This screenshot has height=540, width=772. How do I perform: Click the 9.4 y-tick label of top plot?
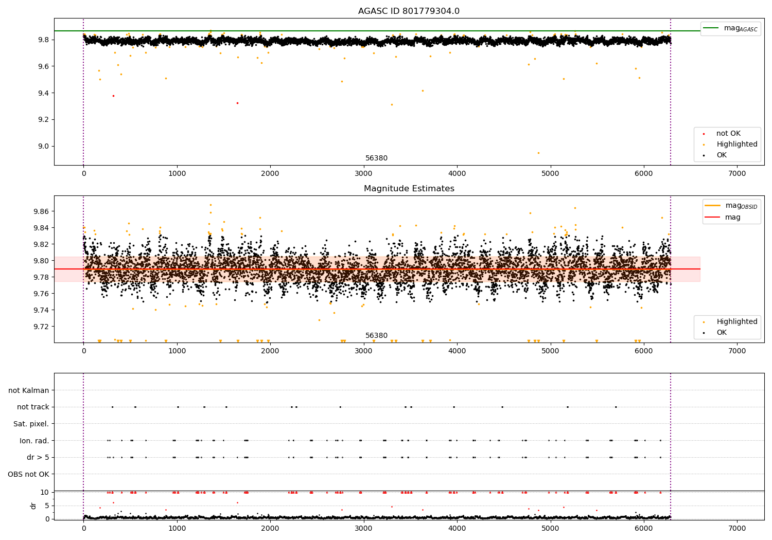(x=43, y=94)
